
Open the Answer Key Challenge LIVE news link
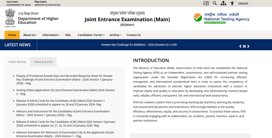click(139, 45)
